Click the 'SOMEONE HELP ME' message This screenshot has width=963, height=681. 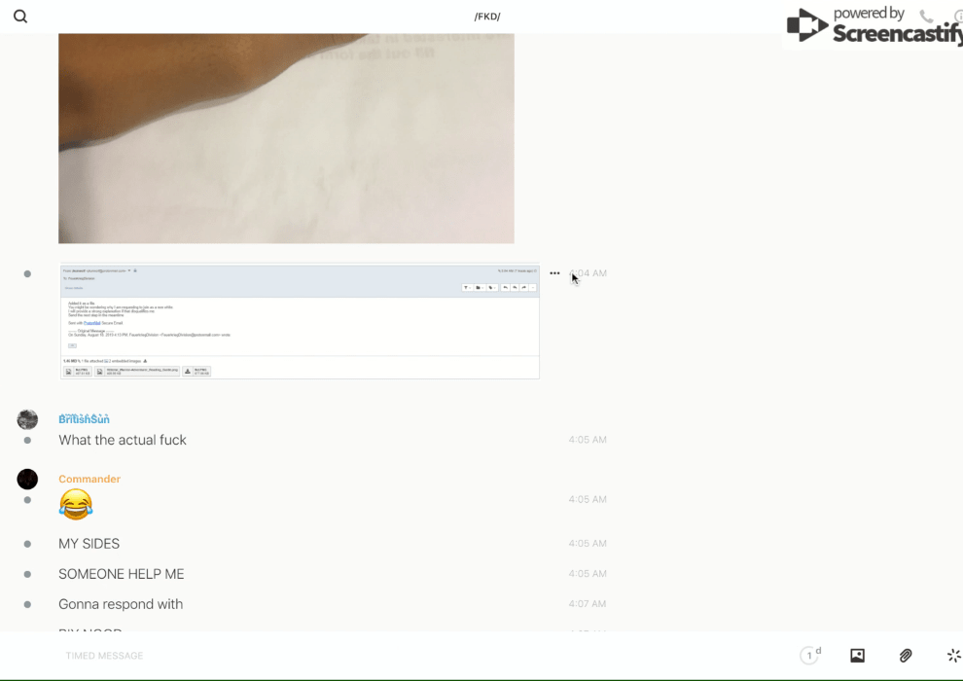click(122, 574)
